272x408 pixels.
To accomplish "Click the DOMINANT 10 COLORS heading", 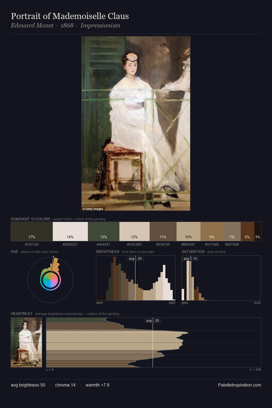I will point(30,219).
